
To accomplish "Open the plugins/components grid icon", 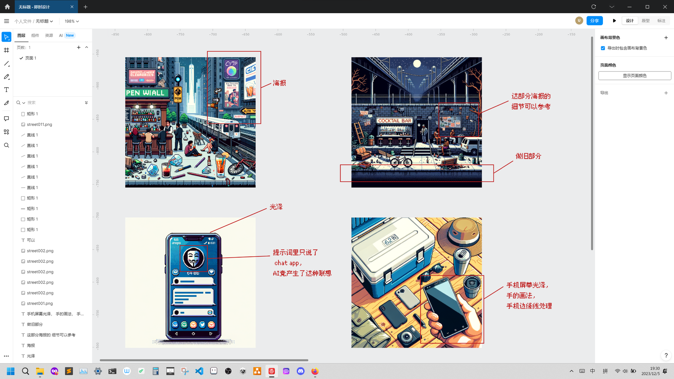I will [x=6, y=132].
